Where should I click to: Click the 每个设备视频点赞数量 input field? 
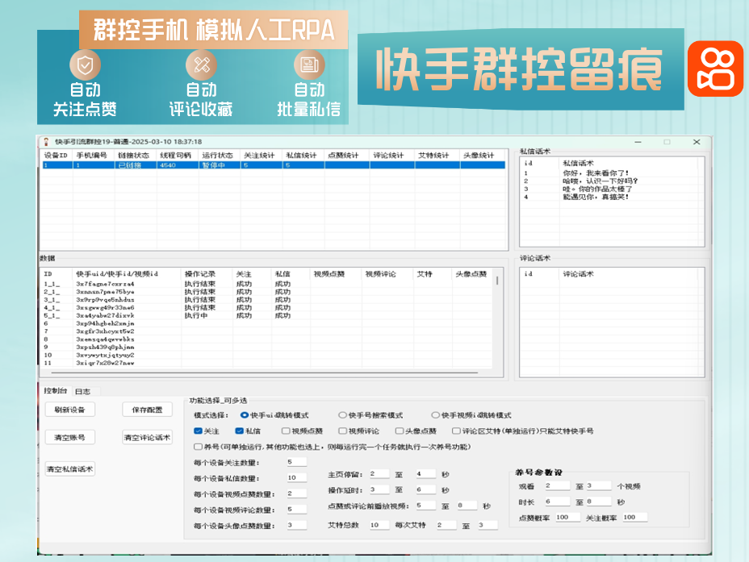[297, 493]
